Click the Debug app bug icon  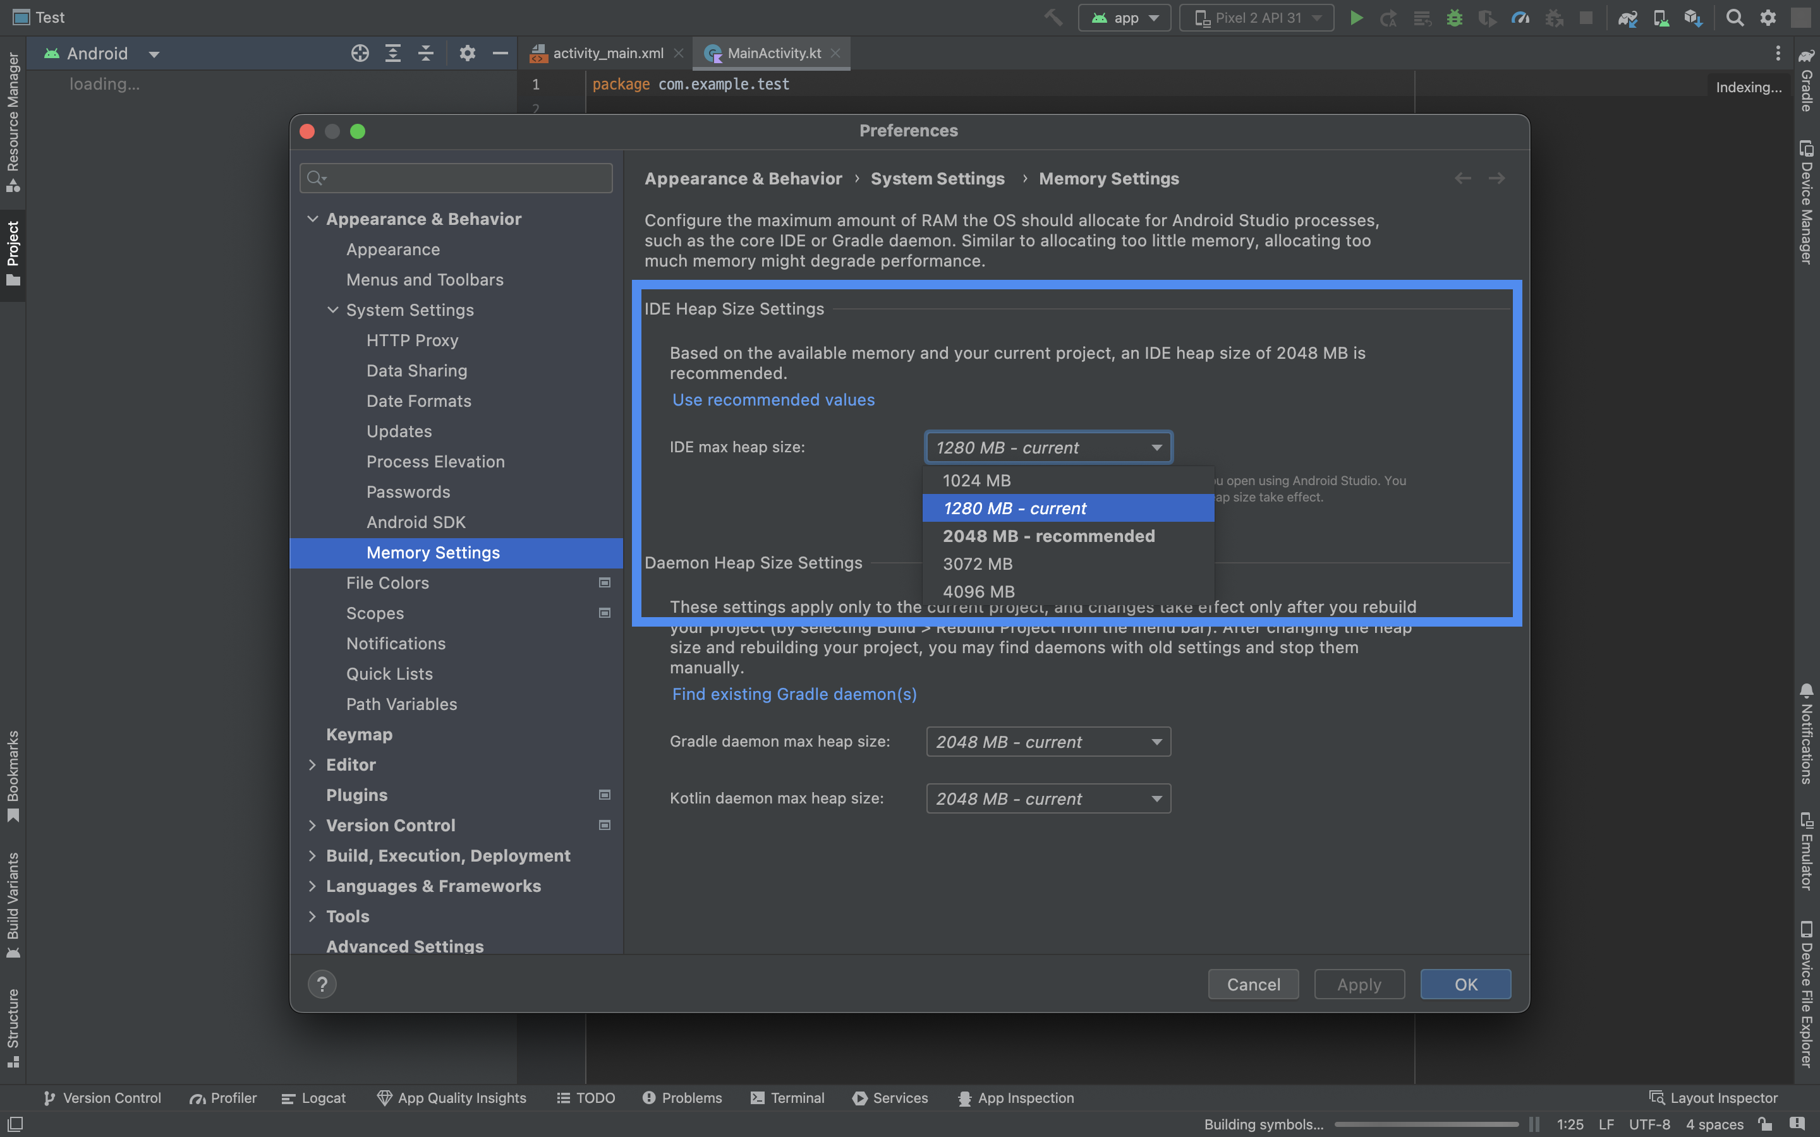point(1455,17)
